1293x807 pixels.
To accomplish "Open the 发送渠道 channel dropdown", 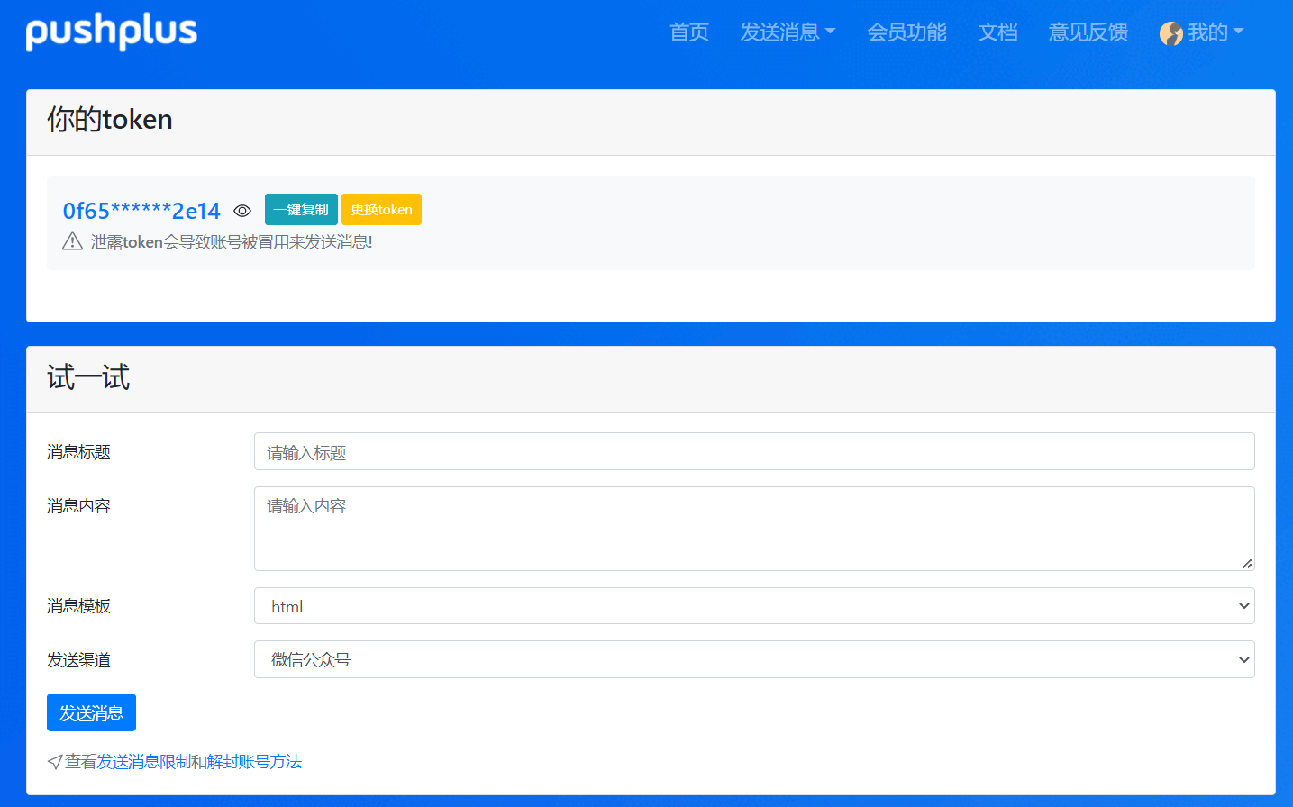I will [753, 658].
